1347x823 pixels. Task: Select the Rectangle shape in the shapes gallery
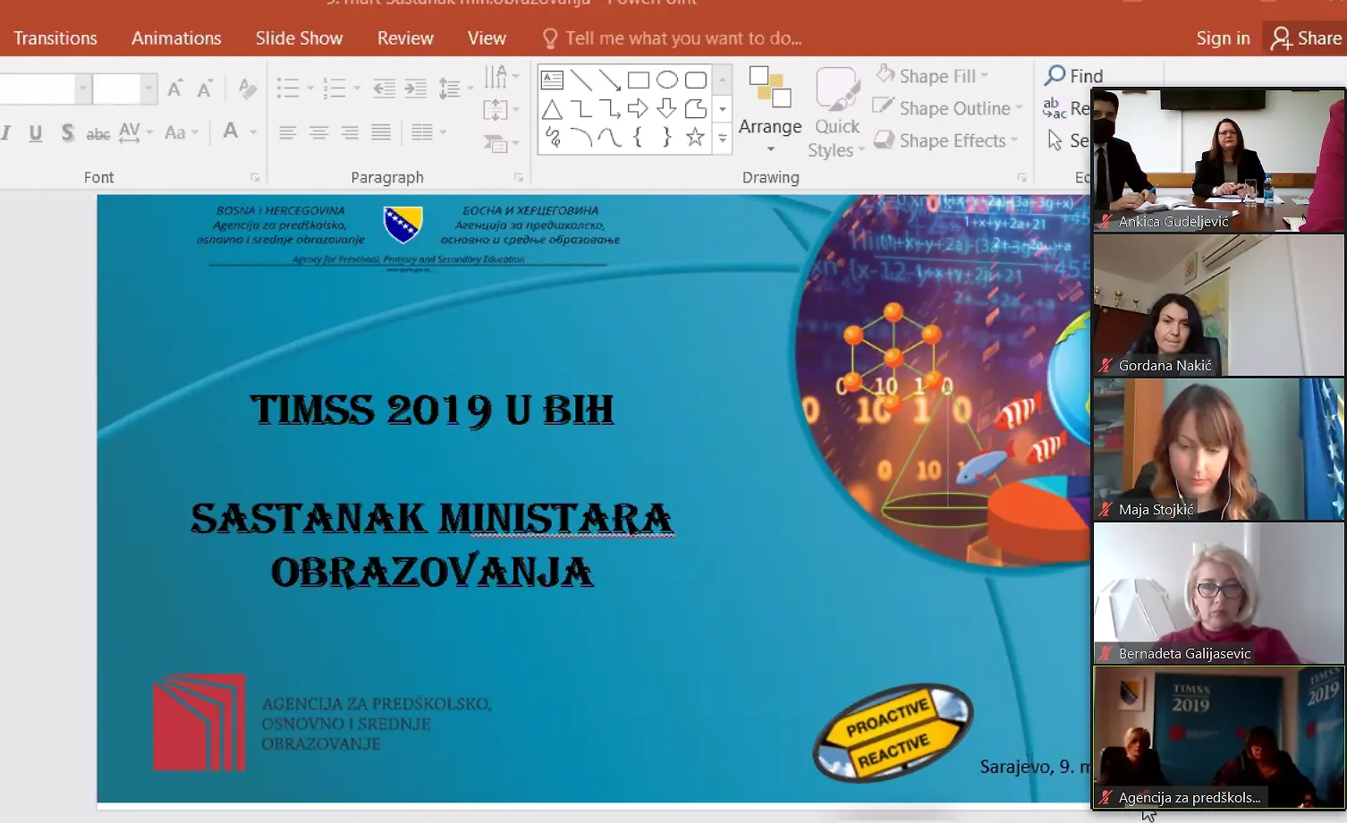pos(638,81)
